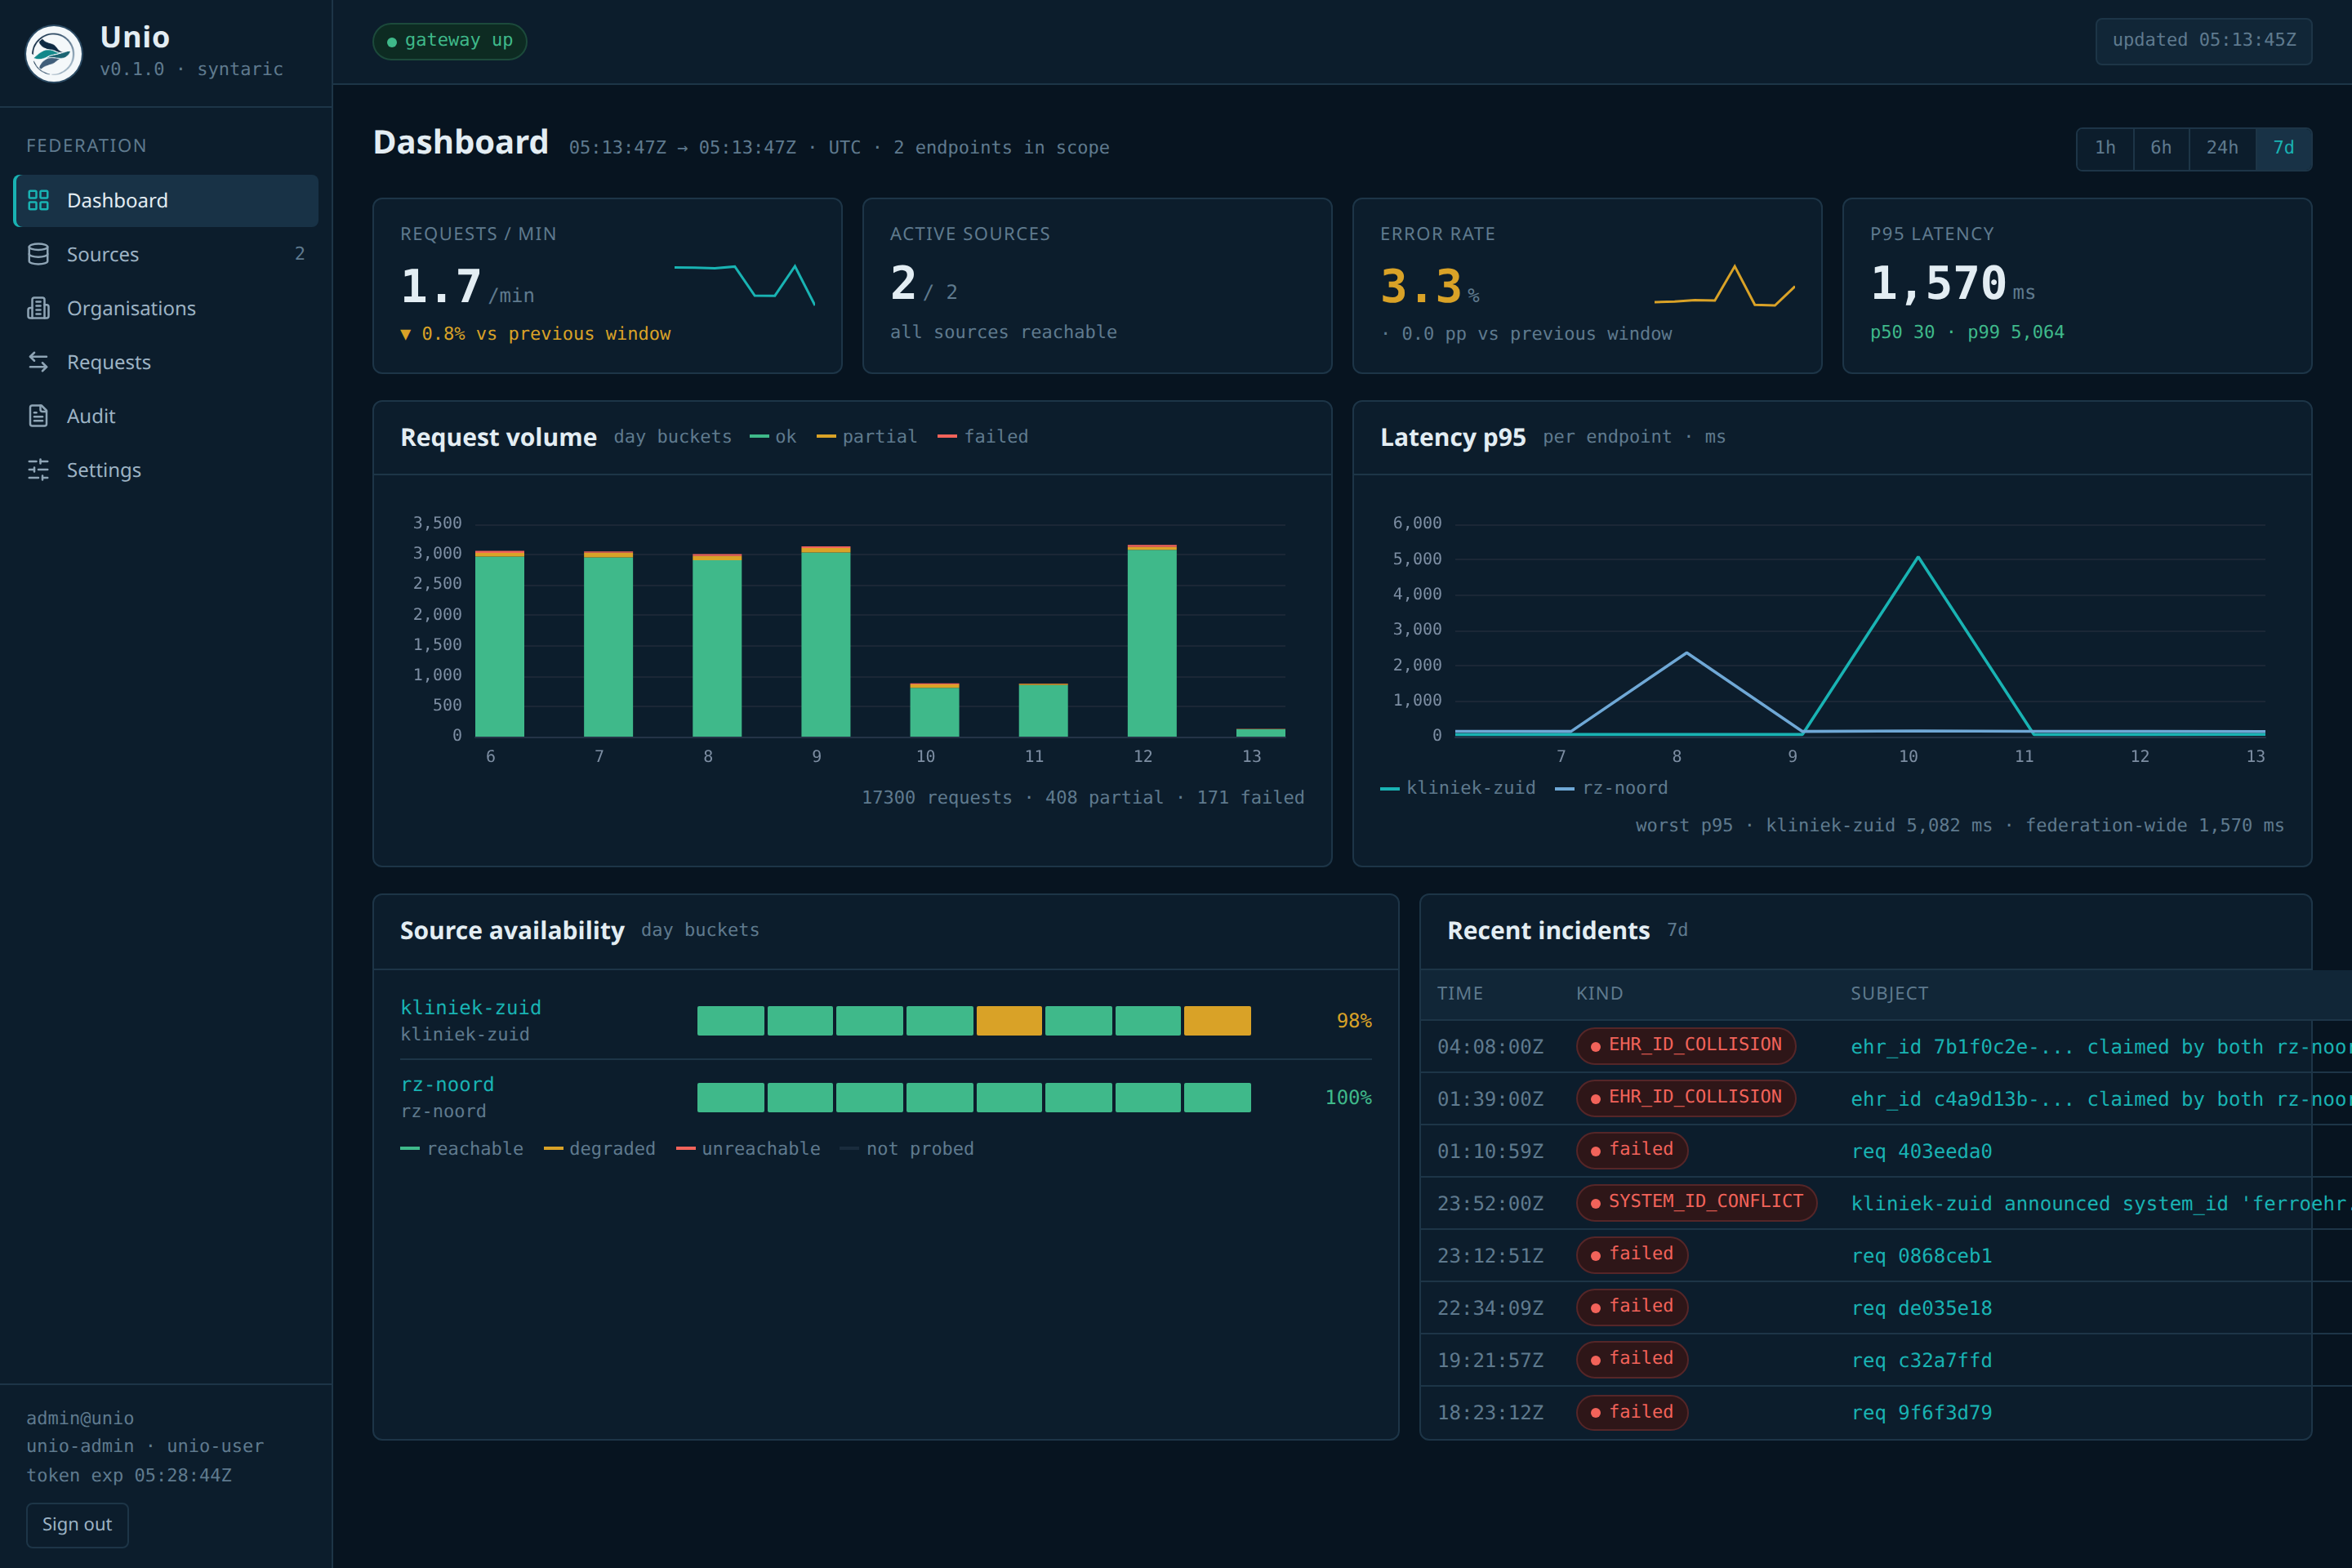Open request 403eeda0 incident link
Screen dimensions: 2352x1568
pyautogui.click(x=1921, y=1151)
